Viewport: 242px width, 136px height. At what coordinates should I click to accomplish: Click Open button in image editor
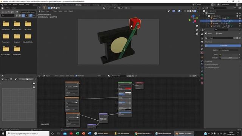tap(29, 79)
